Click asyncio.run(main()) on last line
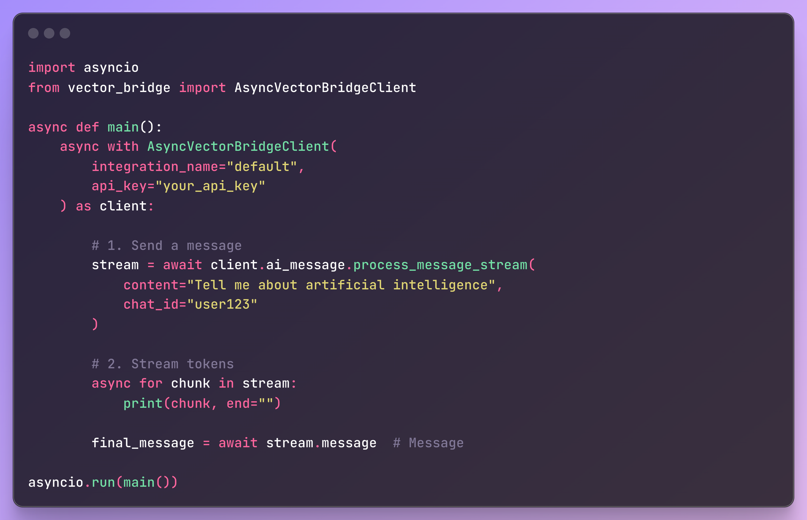The width and height of the screenshot is (807, 520). [103, 483]
